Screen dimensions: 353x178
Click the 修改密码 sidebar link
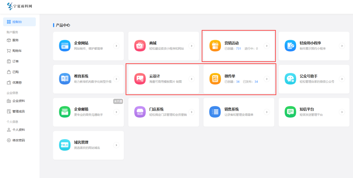18,140
